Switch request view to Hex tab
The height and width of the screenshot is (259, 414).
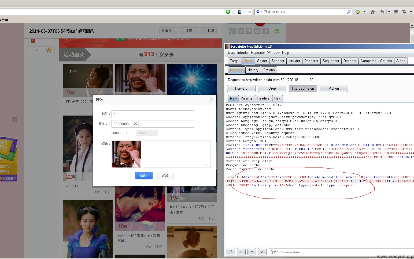pos(277,98)
